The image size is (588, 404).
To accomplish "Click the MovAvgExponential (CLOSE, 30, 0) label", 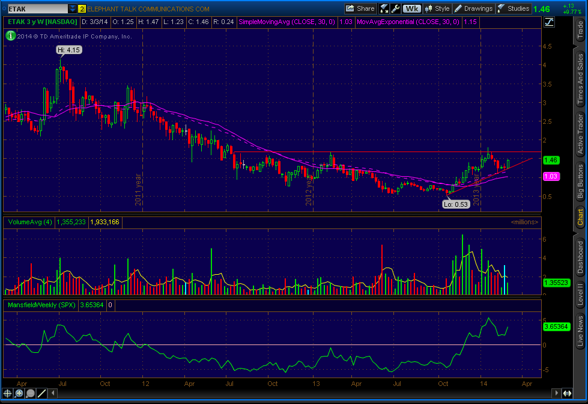I will (408, 22).
